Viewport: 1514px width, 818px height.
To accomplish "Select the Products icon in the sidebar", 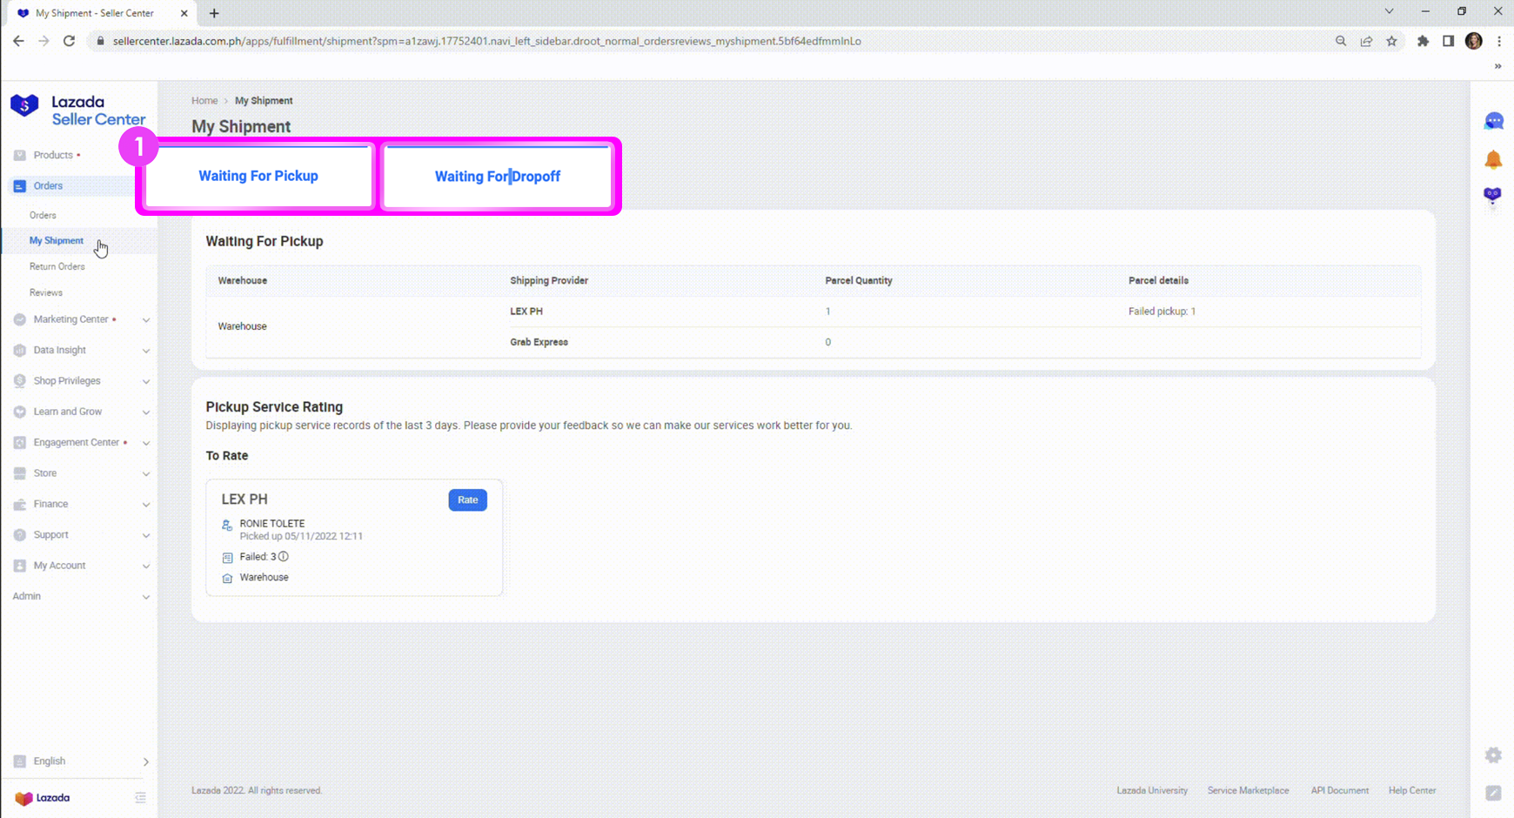I will pyautogui.click(x=19, y=155).
